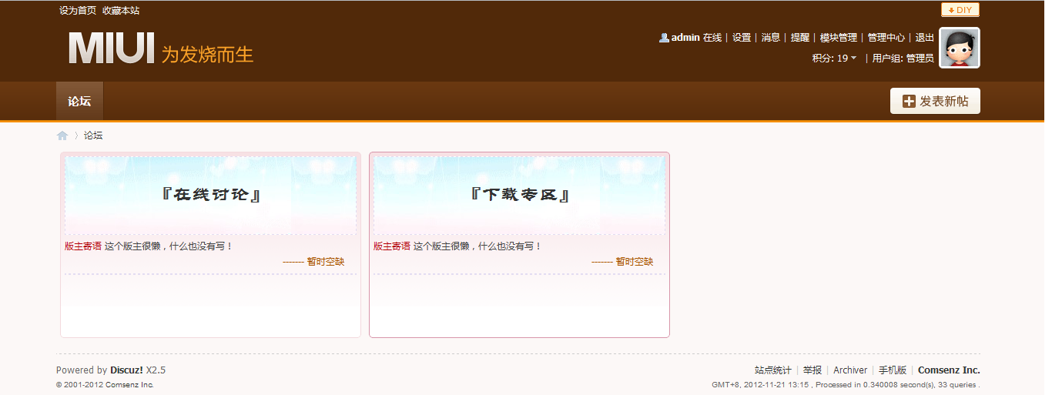The width and height of the screenshot is (1052, 395).
Task: Open 消息 messages link
Action: coord(771,37)
